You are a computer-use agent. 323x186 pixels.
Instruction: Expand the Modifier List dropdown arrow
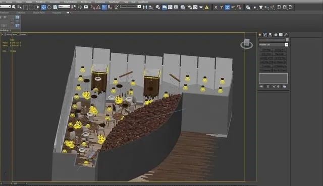coord(287,45)
